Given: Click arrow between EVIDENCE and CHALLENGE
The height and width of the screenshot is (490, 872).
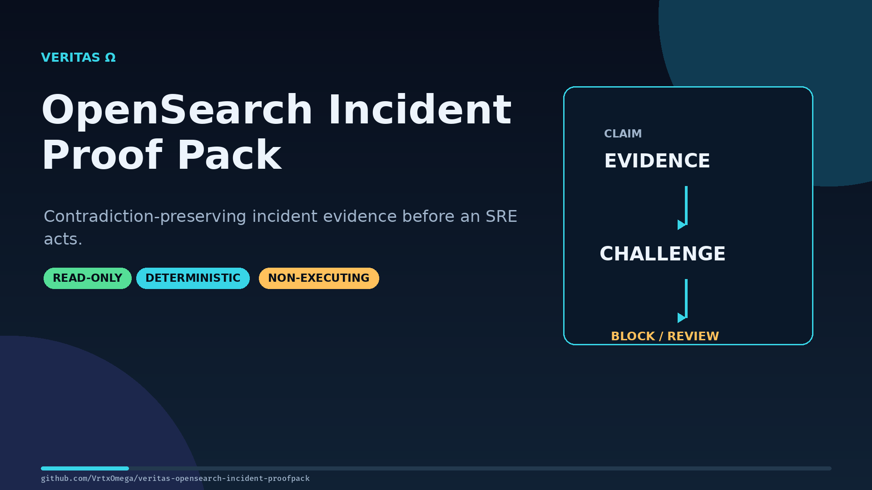Looking at the screenshot, I should click(x=683, y=208).
